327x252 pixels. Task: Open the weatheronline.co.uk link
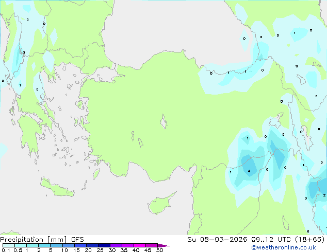point(284,247)
